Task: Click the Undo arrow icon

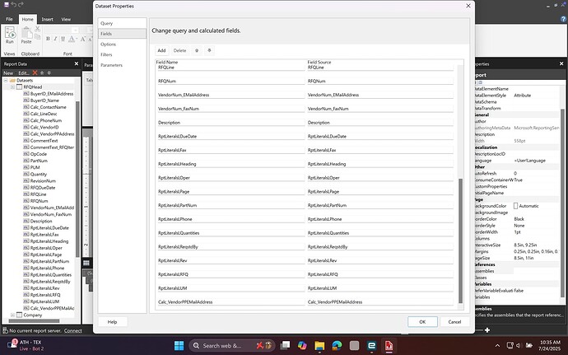Action: 14,4
